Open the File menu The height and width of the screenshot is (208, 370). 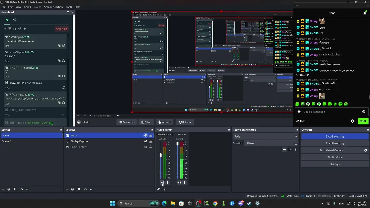point(3,7)
